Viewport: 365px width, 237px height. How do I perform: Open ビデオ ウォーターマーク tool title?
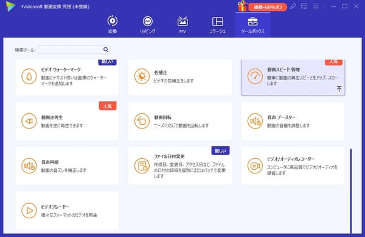tap(61, 69)
